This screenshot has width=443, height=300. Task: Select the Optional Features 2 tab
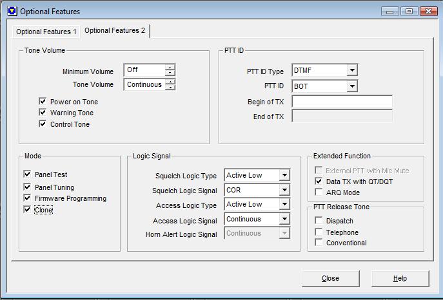[115, 30]
